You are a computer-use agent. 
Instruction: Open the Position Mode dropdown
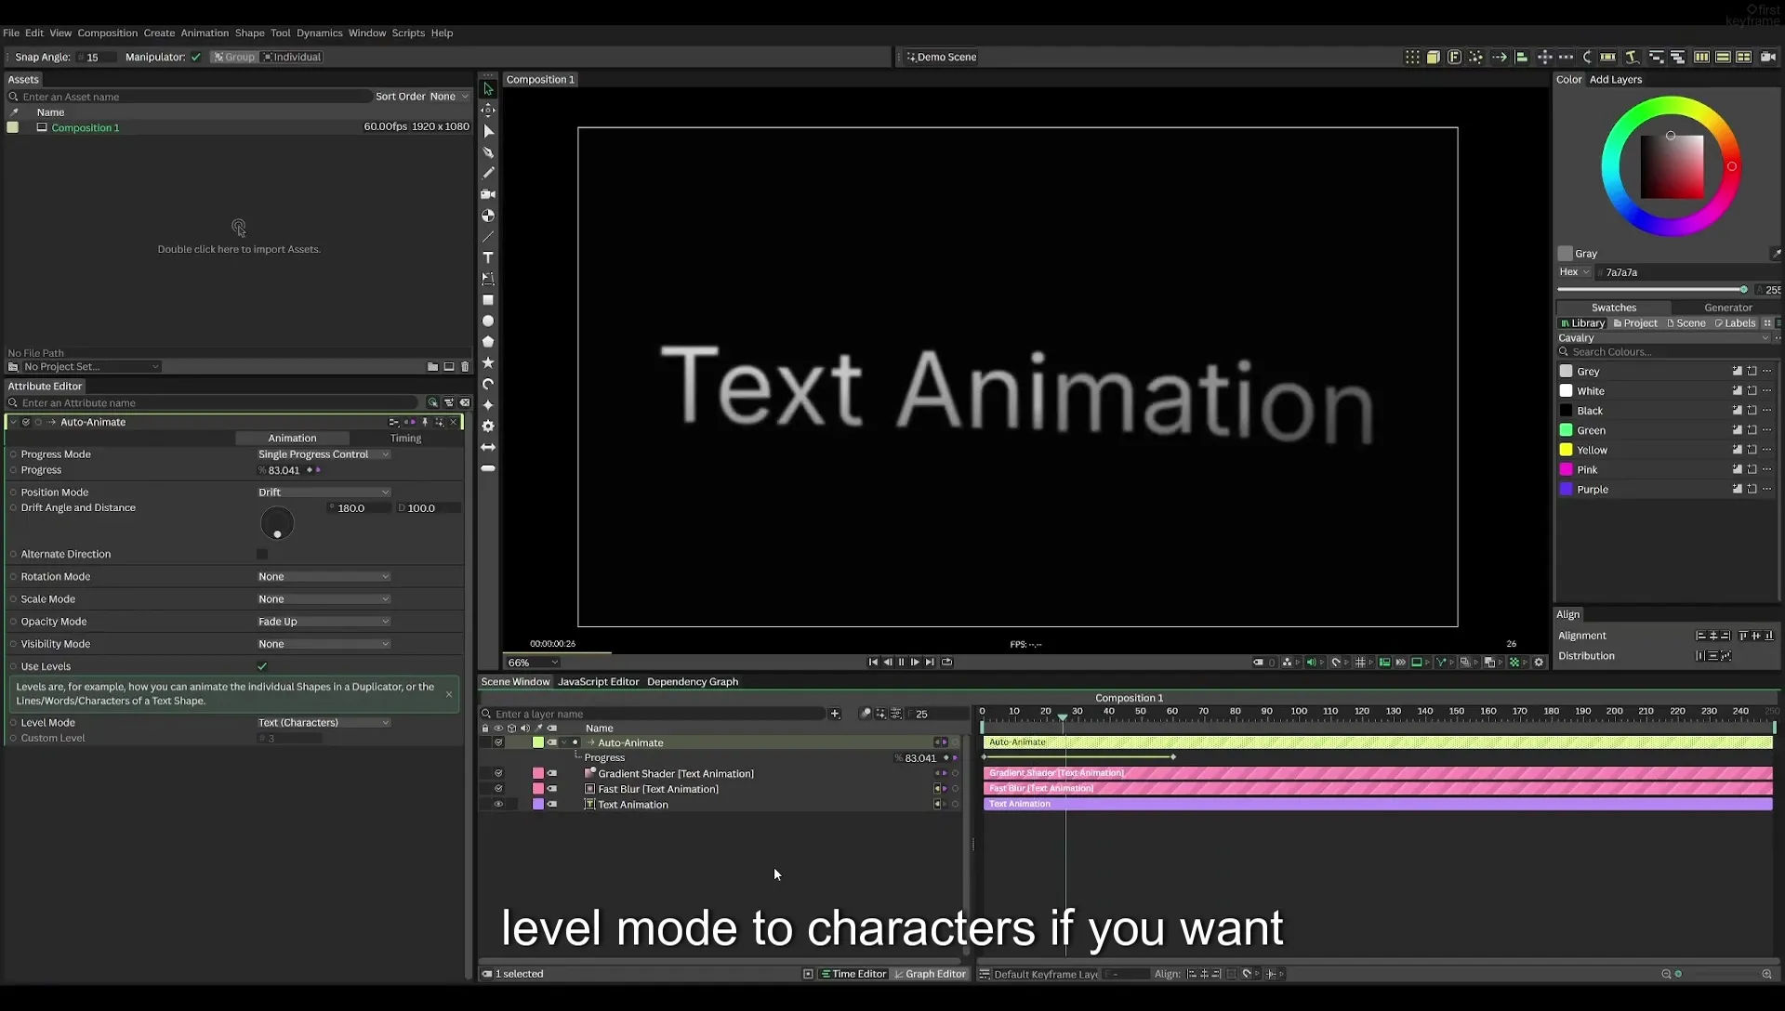tap(324, 492)
